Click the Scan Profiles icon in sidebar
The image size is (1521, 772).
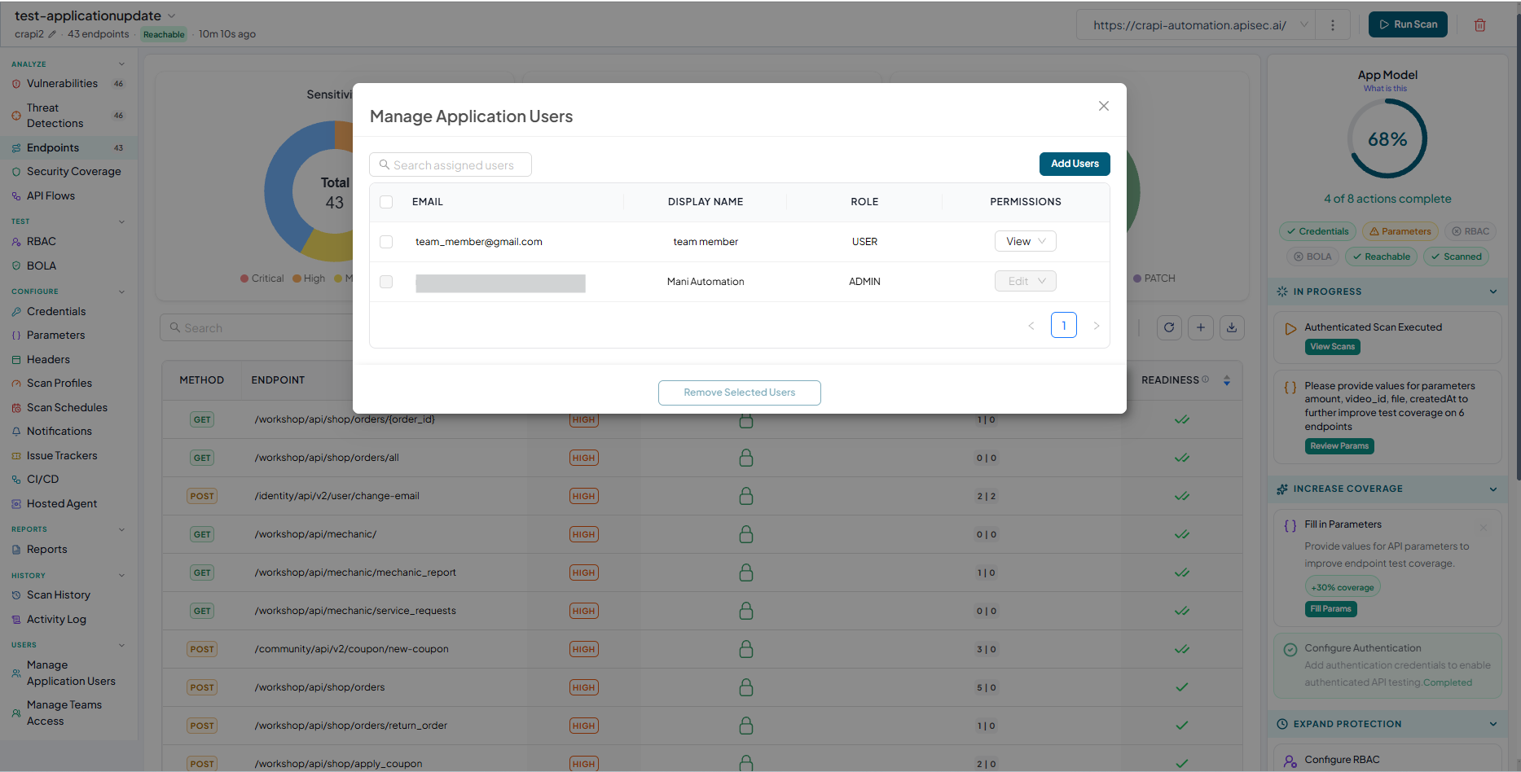tap(16, 384)
